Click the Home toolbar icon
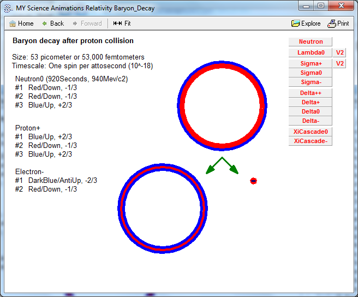 12,23
